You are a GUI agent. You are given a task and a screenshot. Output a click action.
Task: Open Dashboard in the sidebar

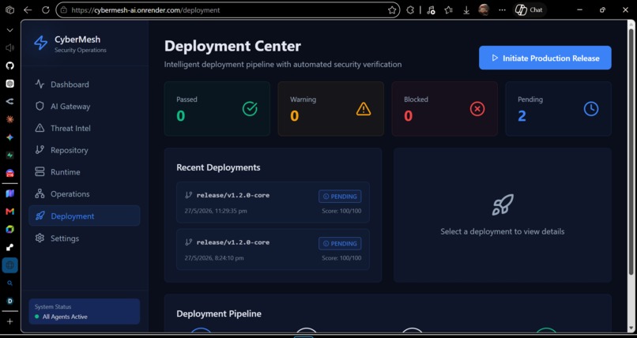pos(84,84)
